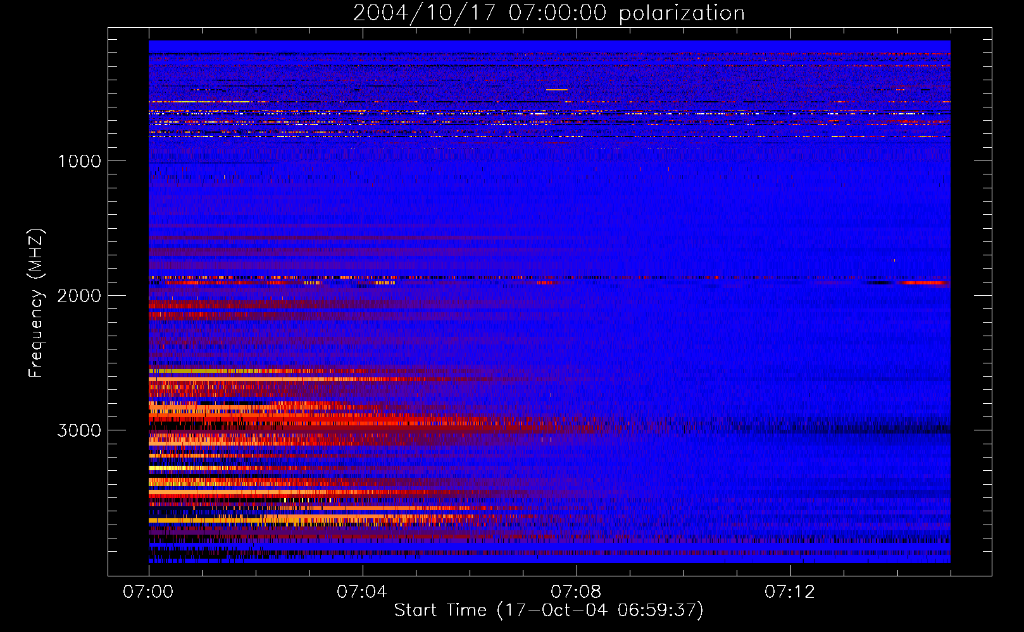
Task: Select the 07:12 time tick label
Action: pos(790,592)
